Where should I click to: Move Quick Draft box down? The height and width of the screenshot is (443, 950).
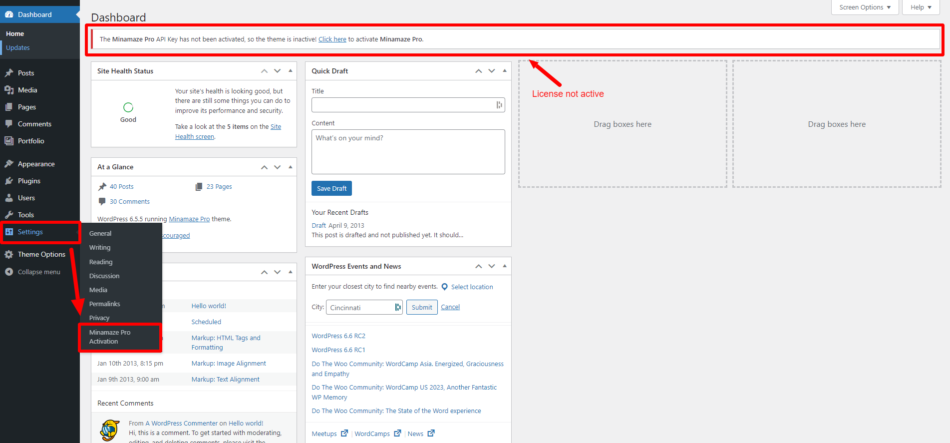tap(492, 71)
